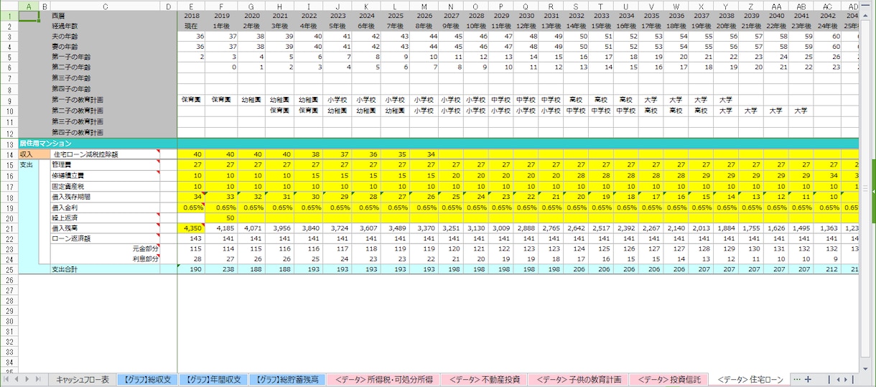Select the 住宅ローン減税控除額 label cell
The image size is (876, 387).
tap(106, 154)
